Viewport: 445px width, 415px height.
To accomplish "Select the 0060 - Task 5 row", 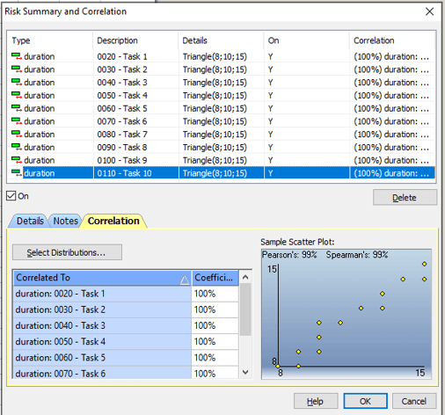I will (221, 108).
